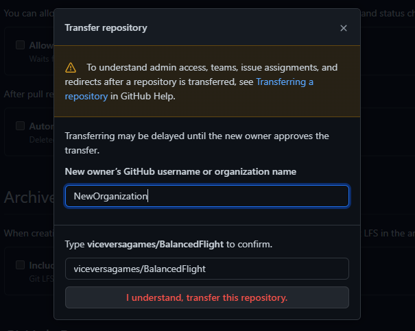Toggle the dimmed Inclu checkbox behind dialog
The image size is (415, 331).
[21, 265]
